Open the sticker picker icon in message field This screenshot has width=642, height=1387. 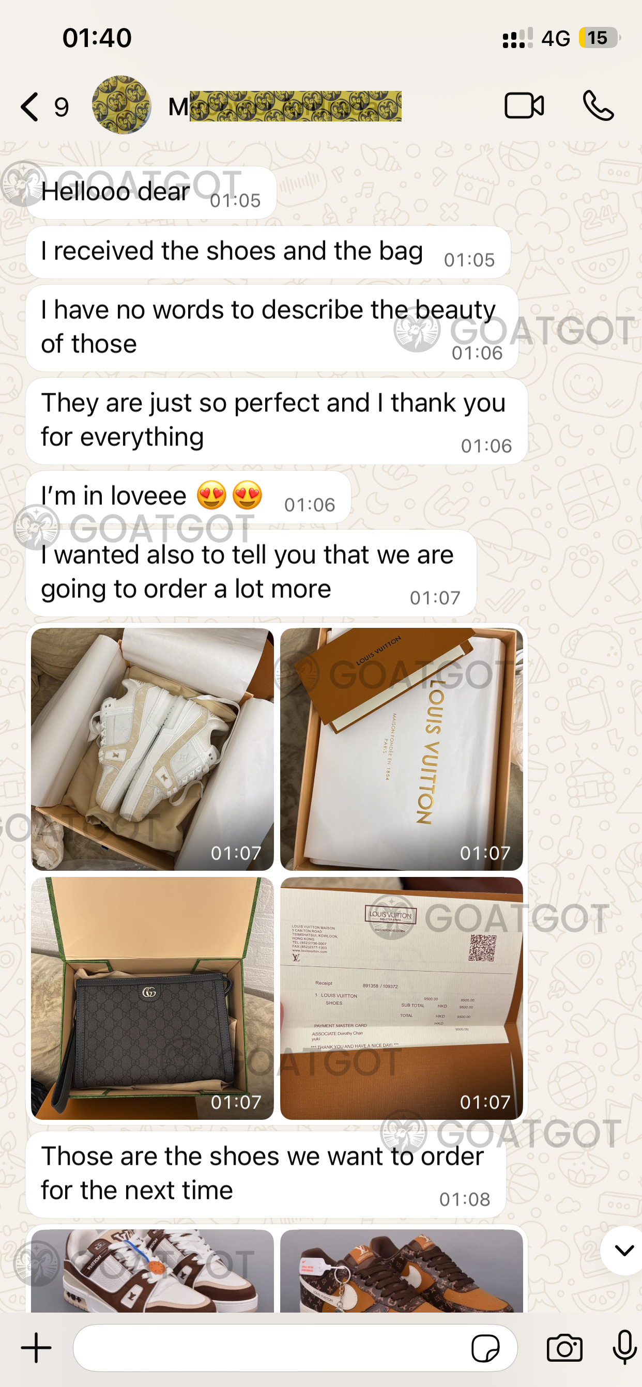(x=485, y=1348)
